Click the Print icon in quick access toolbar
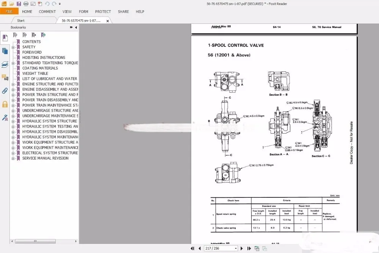This screenshot has height=253, width=379. tap(26, 4)
